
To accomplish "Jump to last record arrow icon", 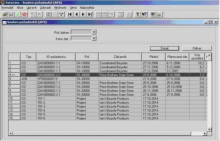I will pos(90,14).
